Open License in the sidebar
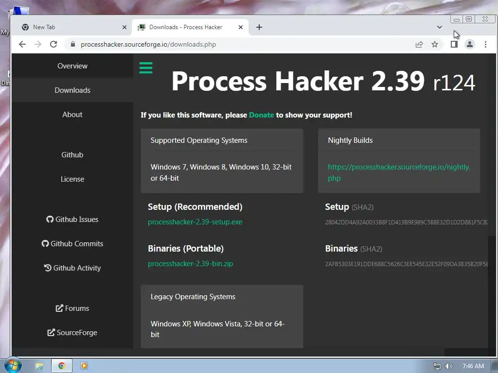This screenshot has width=498, height=373. click(x=72, y=179)
